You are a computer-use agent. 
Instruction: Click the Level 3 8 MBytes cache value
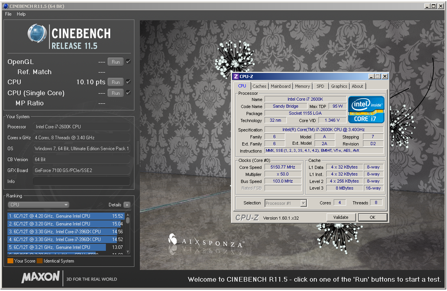pos(344,188)
